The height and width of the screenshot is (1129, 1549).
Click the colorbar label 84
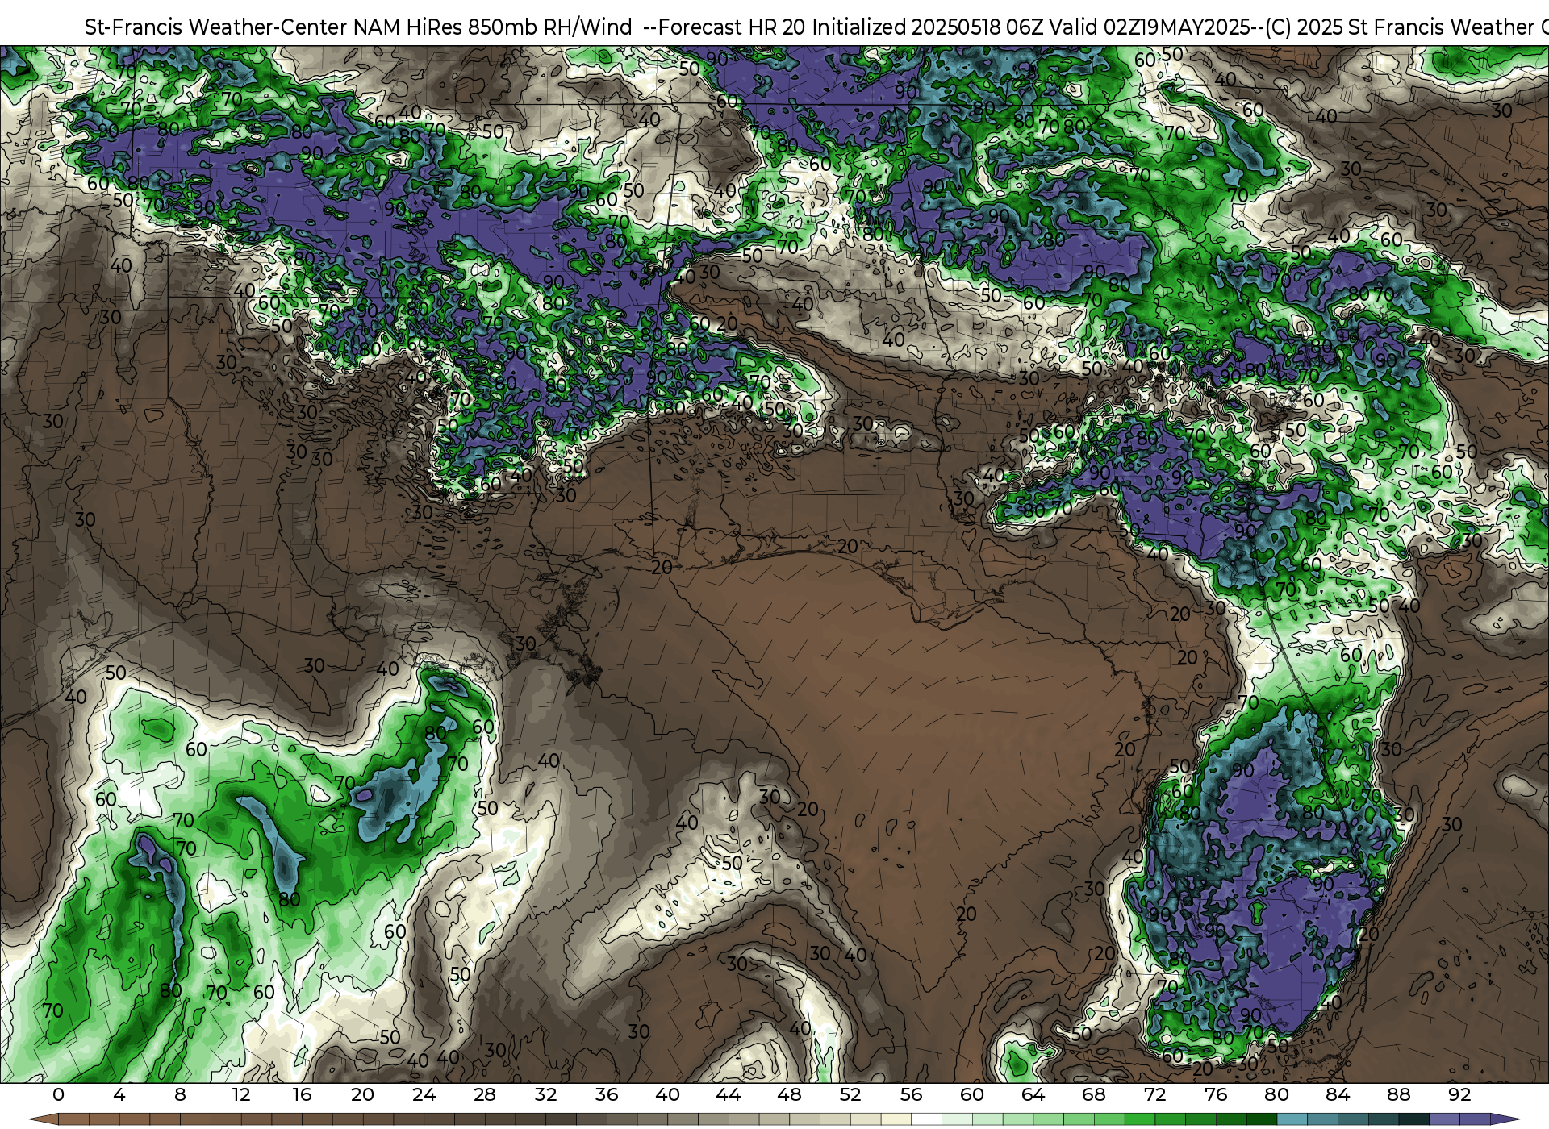pyautogui.click(x=1338, y=1095)
